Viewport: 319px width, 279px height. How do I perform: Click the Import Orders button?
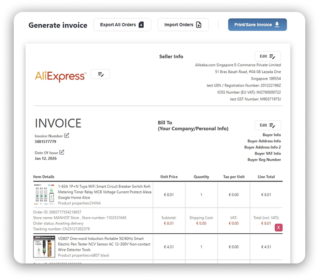(183, 25)
